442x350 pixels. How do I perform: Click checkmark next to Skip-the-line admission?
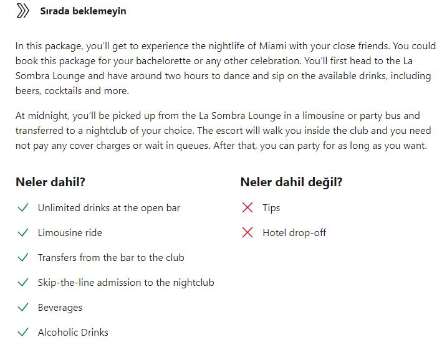pos(23,282)
